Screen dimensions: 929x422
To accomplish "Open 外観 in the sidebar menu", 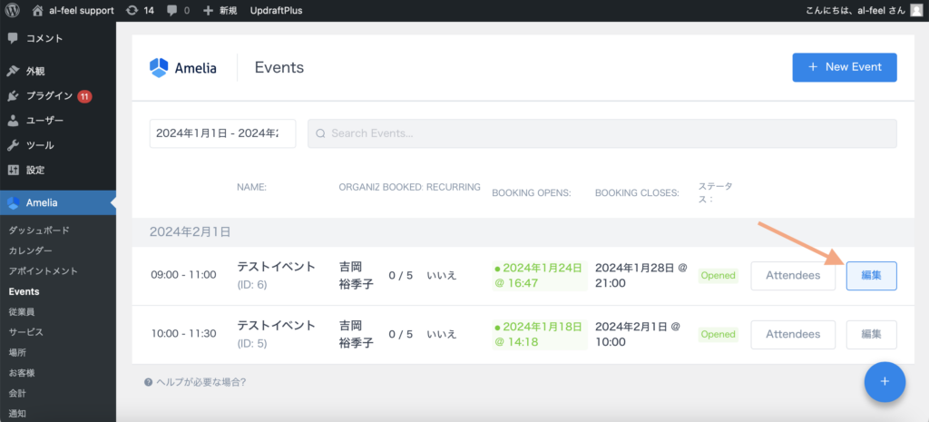I will tap(34, 71).
